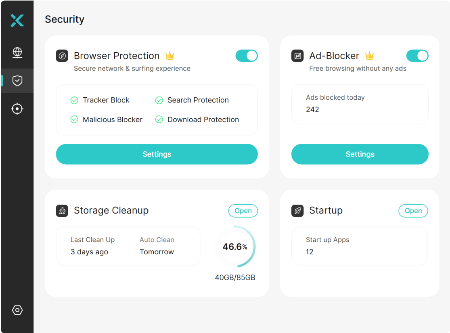Click the 46.6% storage usage ring
Screen dimensions: 450x333
coord(235,246)
